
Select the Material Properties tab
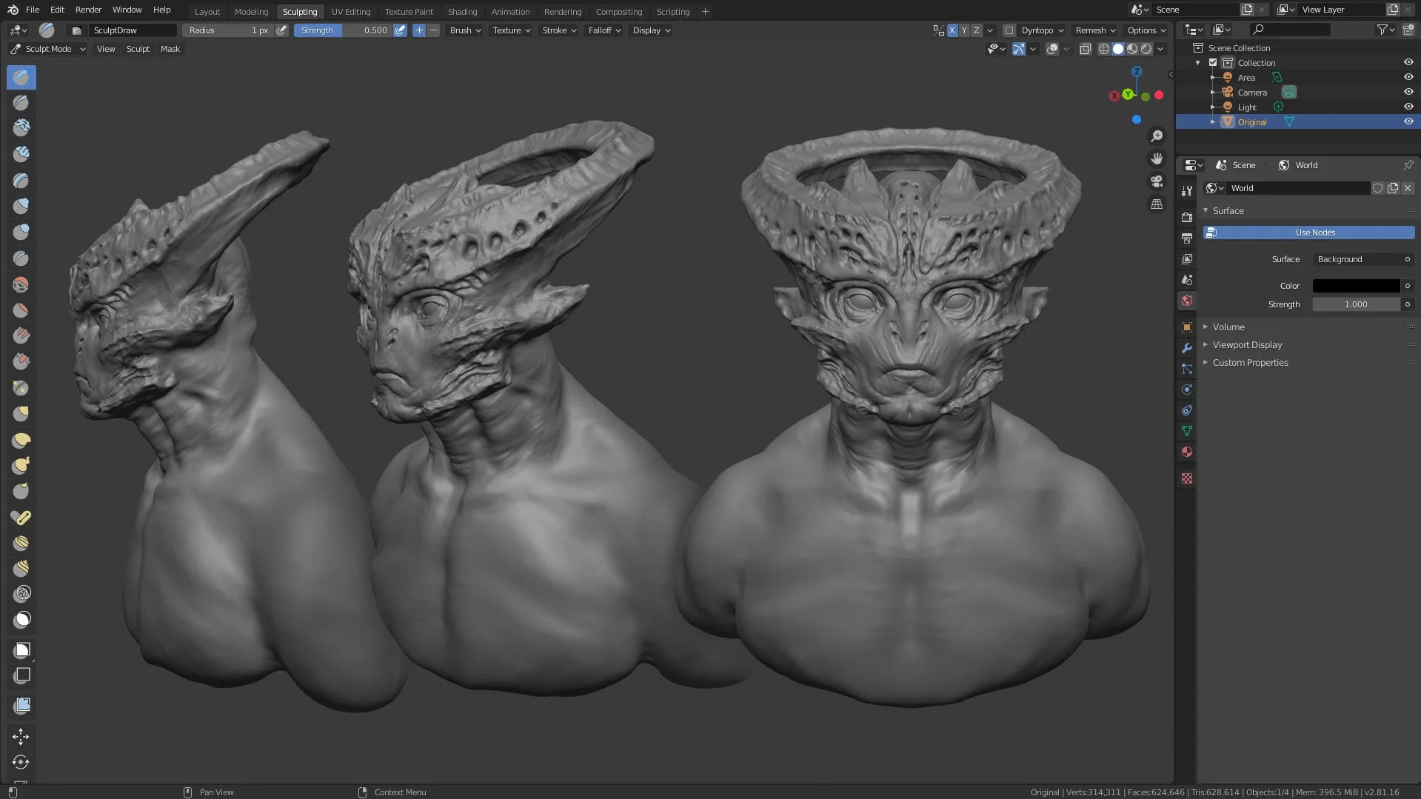tap(1186, 451)
